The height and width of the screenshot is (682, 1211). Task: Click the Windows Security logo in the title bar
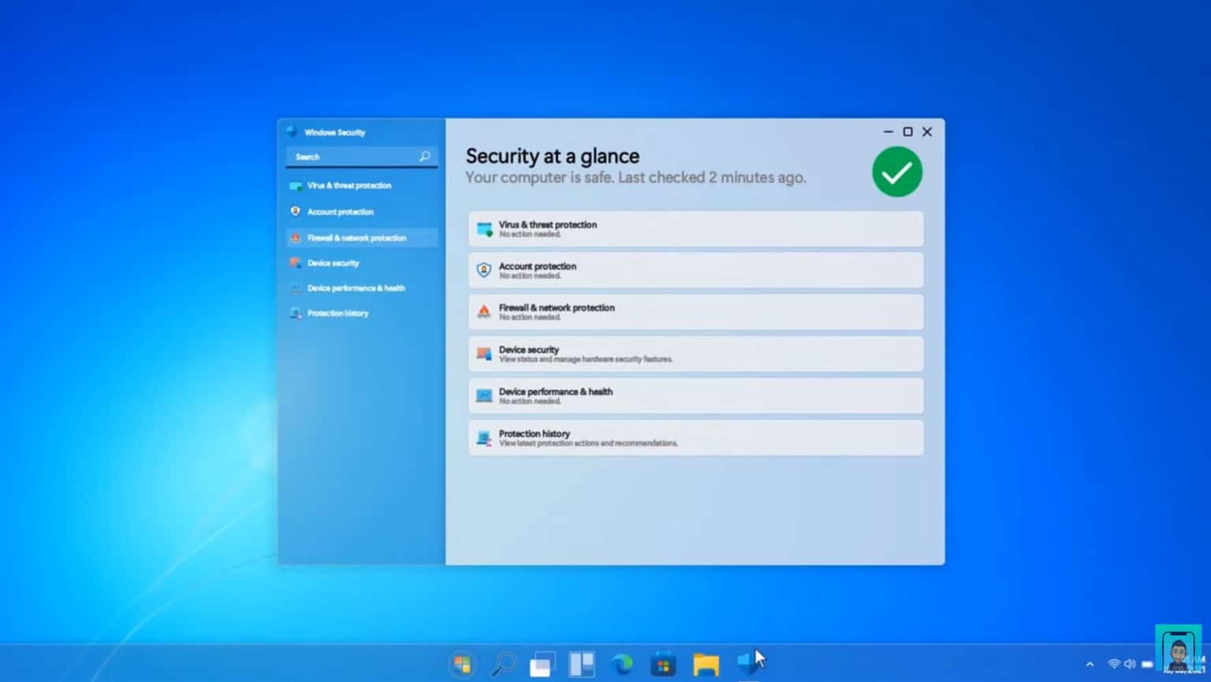292,132
